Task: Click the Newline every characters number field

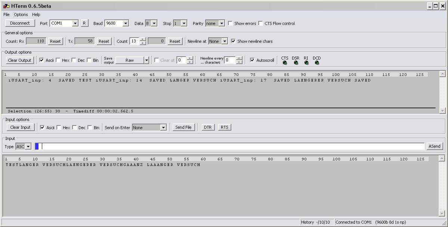Action: click(x=230, y=60)
